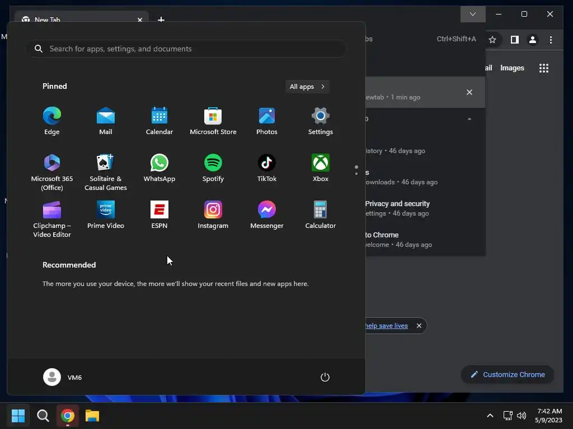
Task: Close the New Tab tab
Action: [139, 20]
